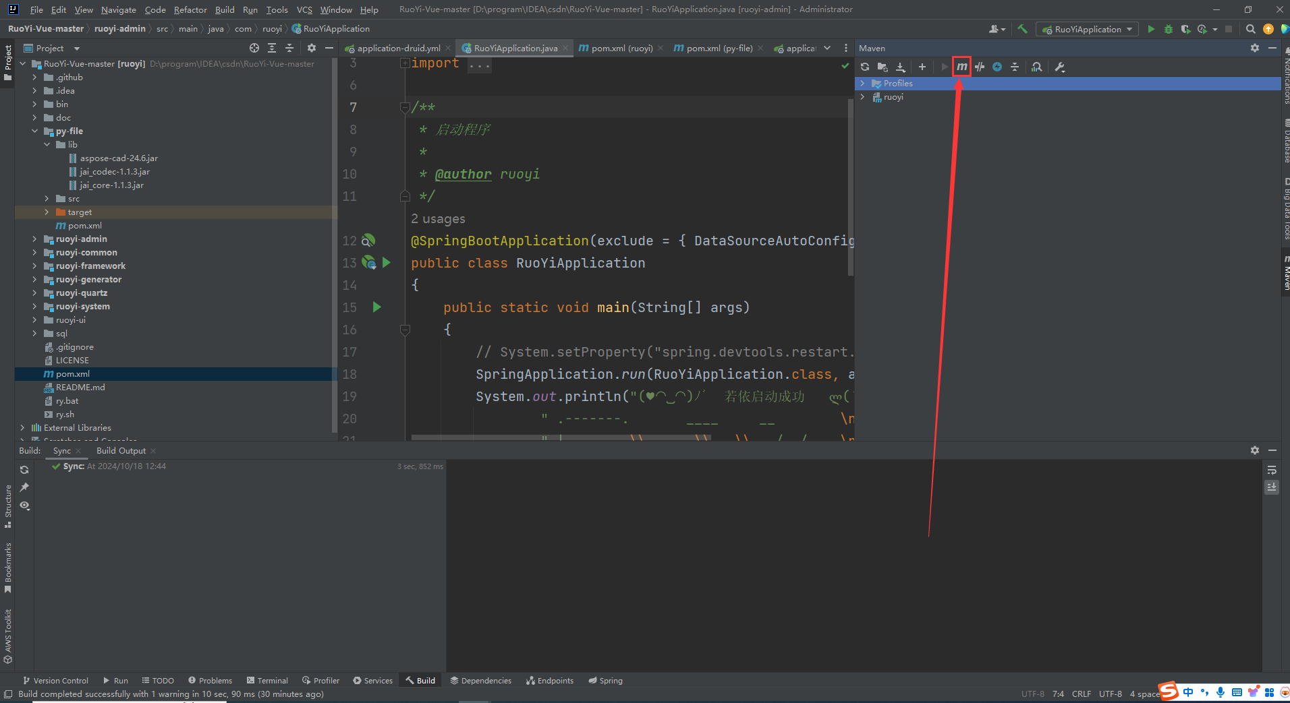
Task: Profile RuoYiApplication with profiler icon
Action: pos(1202,29)
